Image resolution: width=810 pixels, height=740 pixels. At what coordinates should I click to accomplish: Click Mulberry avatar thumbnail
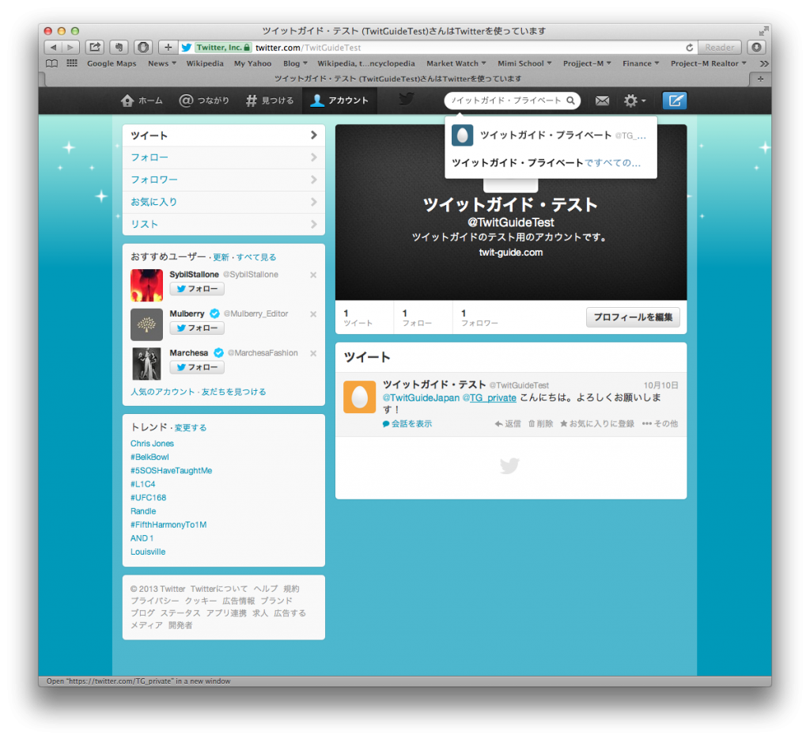pyautogui.click(x=146, y=324)
